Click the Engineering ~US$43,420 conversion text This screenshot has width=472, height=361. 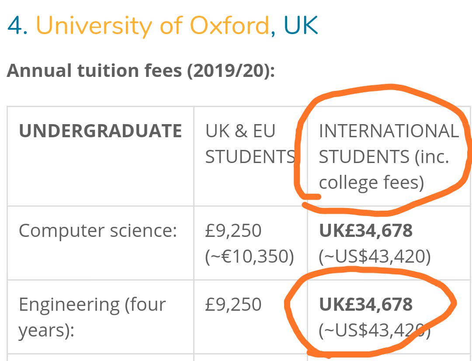coord(375,330)
